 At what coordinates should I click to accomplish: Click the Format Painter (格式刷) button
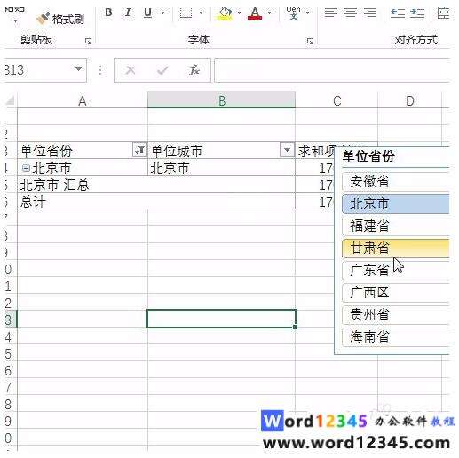pos(60,19)
